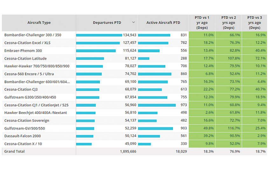
Task: Select the truncated Bombardier-Challenger 600/601/604 label
Action: pos(37,82)
